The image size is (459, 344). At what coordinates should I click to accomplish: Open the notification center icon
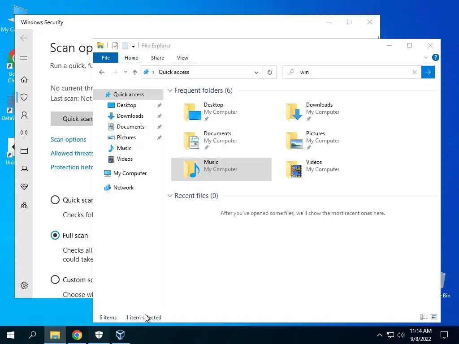pyautogui.click(x=444, y=335)
